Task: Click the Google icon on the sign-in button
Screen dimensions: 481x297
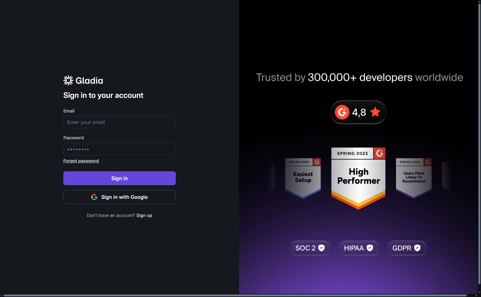Action: pyautogui.click(x=94, y=197)
